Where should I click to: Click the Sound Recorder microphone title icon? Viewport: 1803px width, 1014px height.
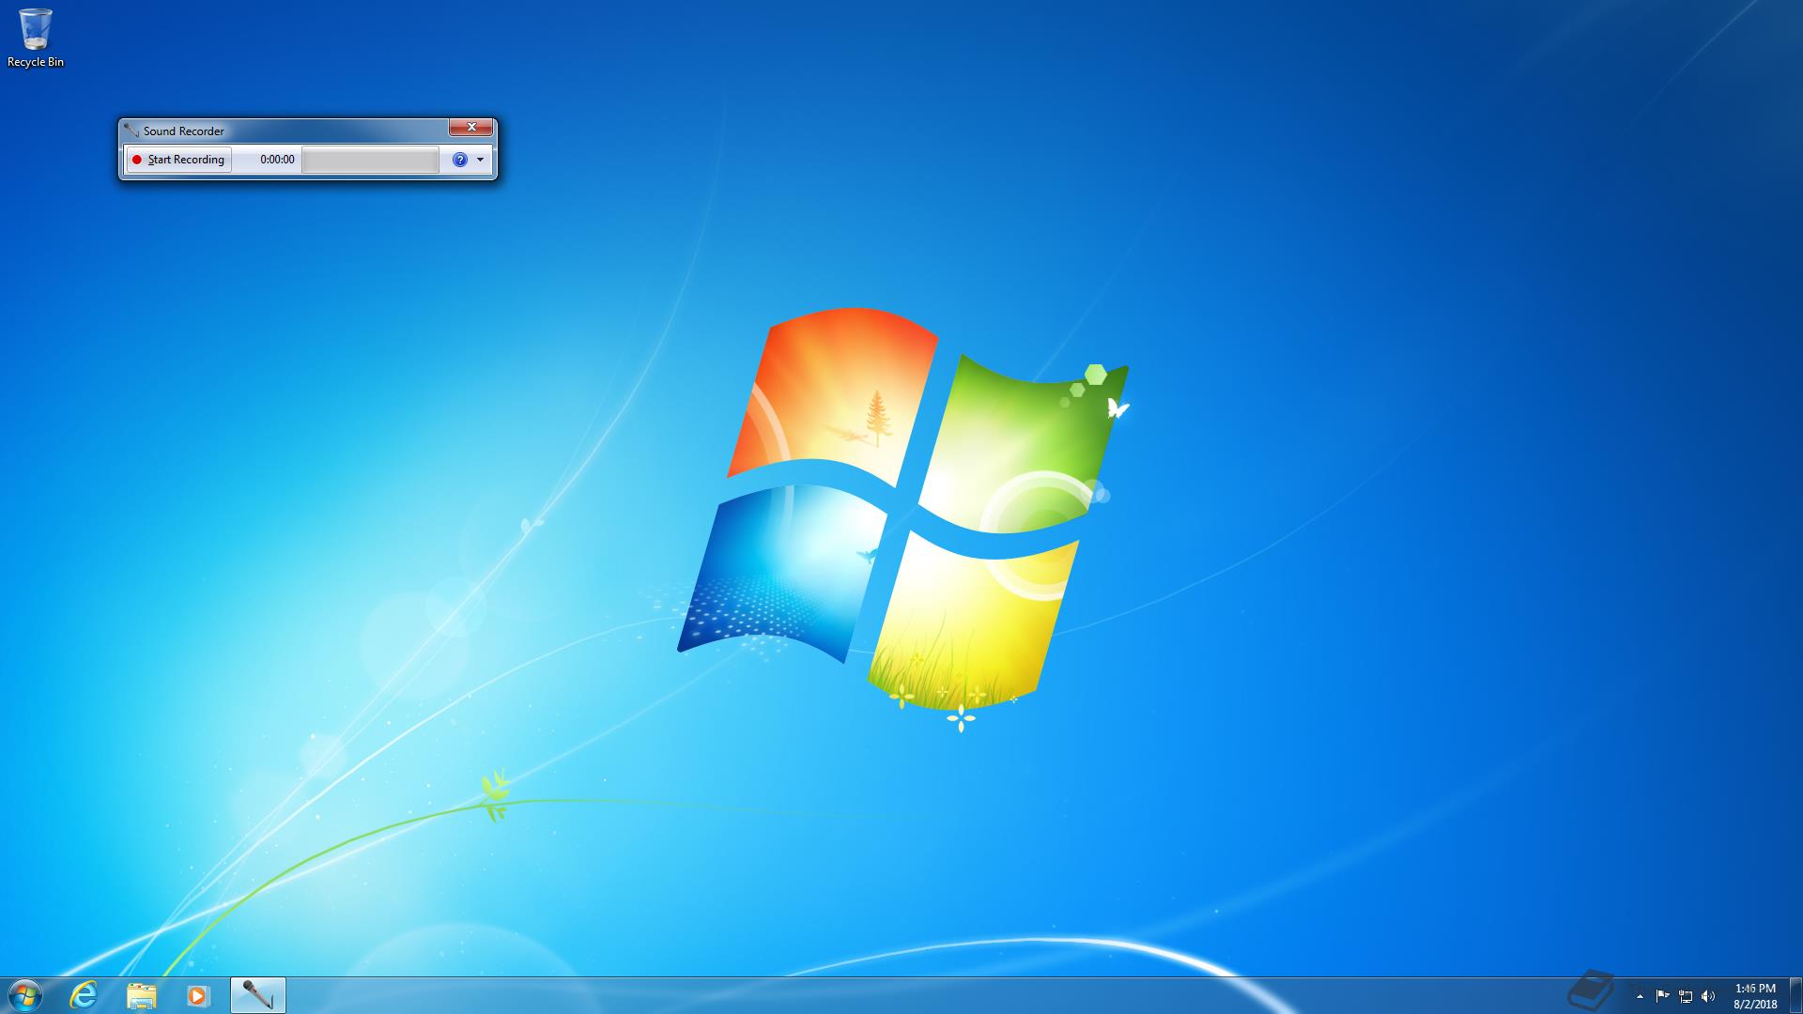131,131
